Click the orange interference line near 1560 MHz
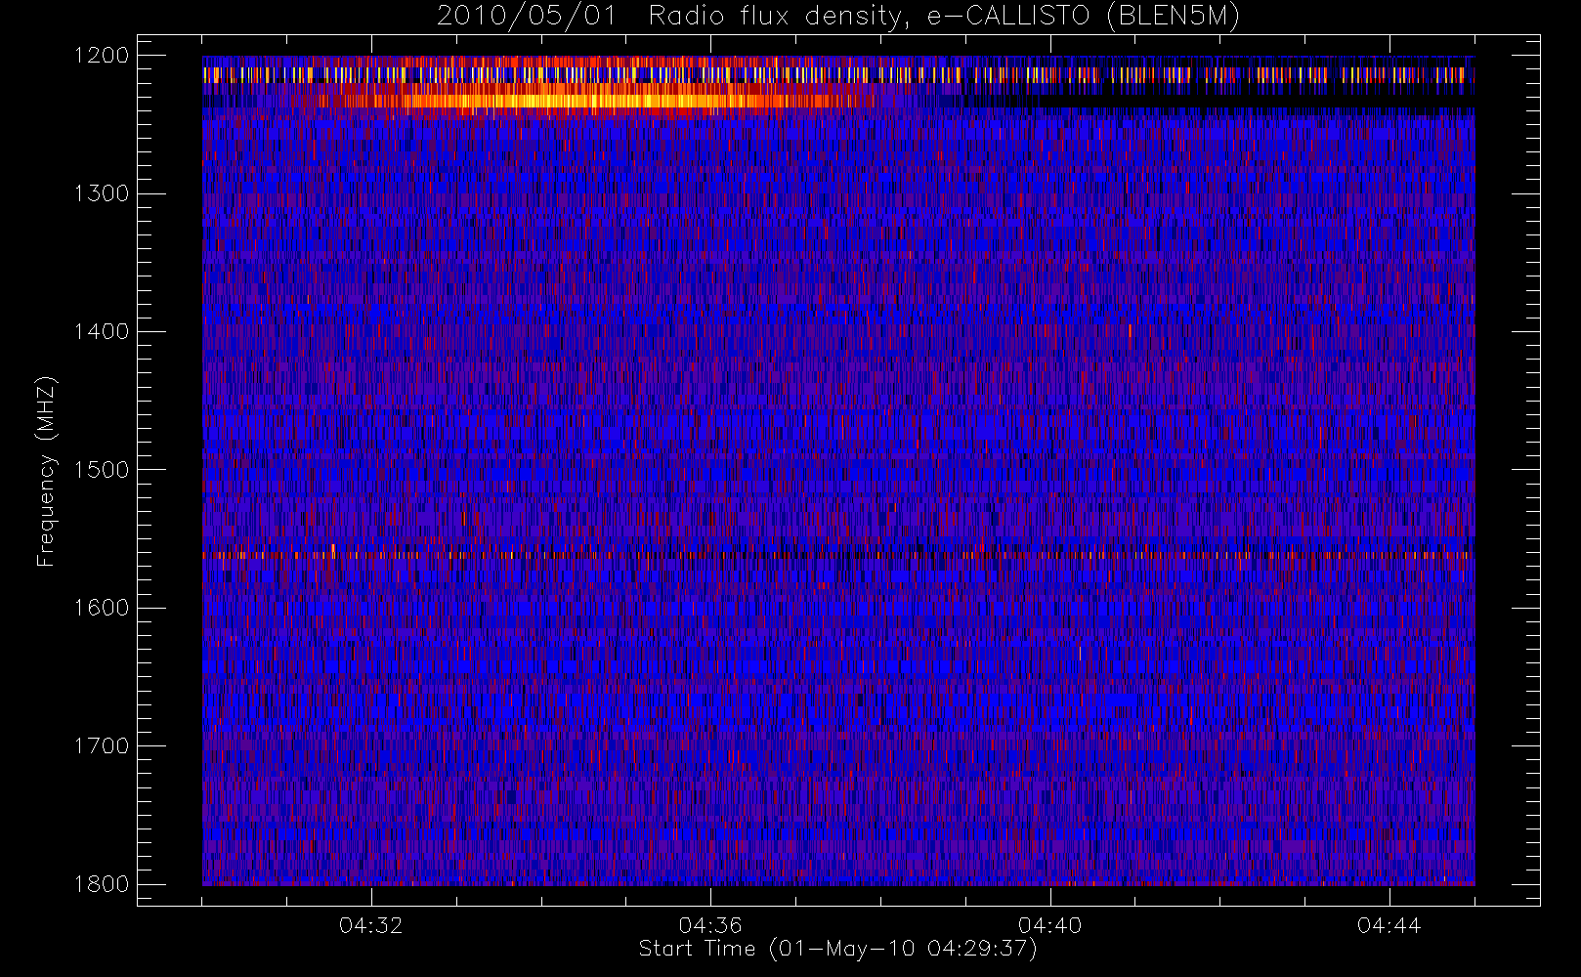Screen dimensions: 1581x977 click(x=837, y=555)
